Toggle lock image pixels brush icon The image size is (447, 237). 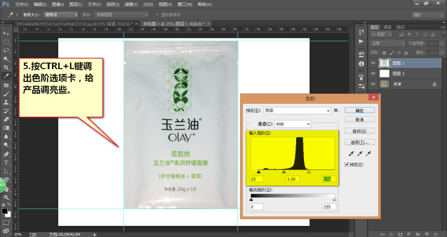[x=392, y=52]
